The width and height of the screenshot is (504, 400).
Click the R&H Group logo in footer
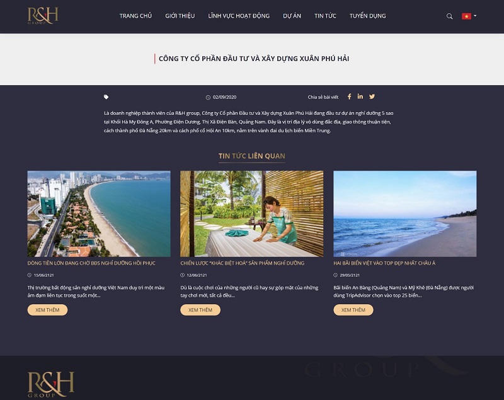[x=51, y=384]
